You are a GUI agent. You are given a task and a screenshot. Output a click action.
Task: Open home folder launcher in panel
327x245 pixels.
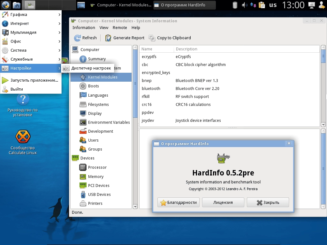pyautogui.click(x=17, y=5)
